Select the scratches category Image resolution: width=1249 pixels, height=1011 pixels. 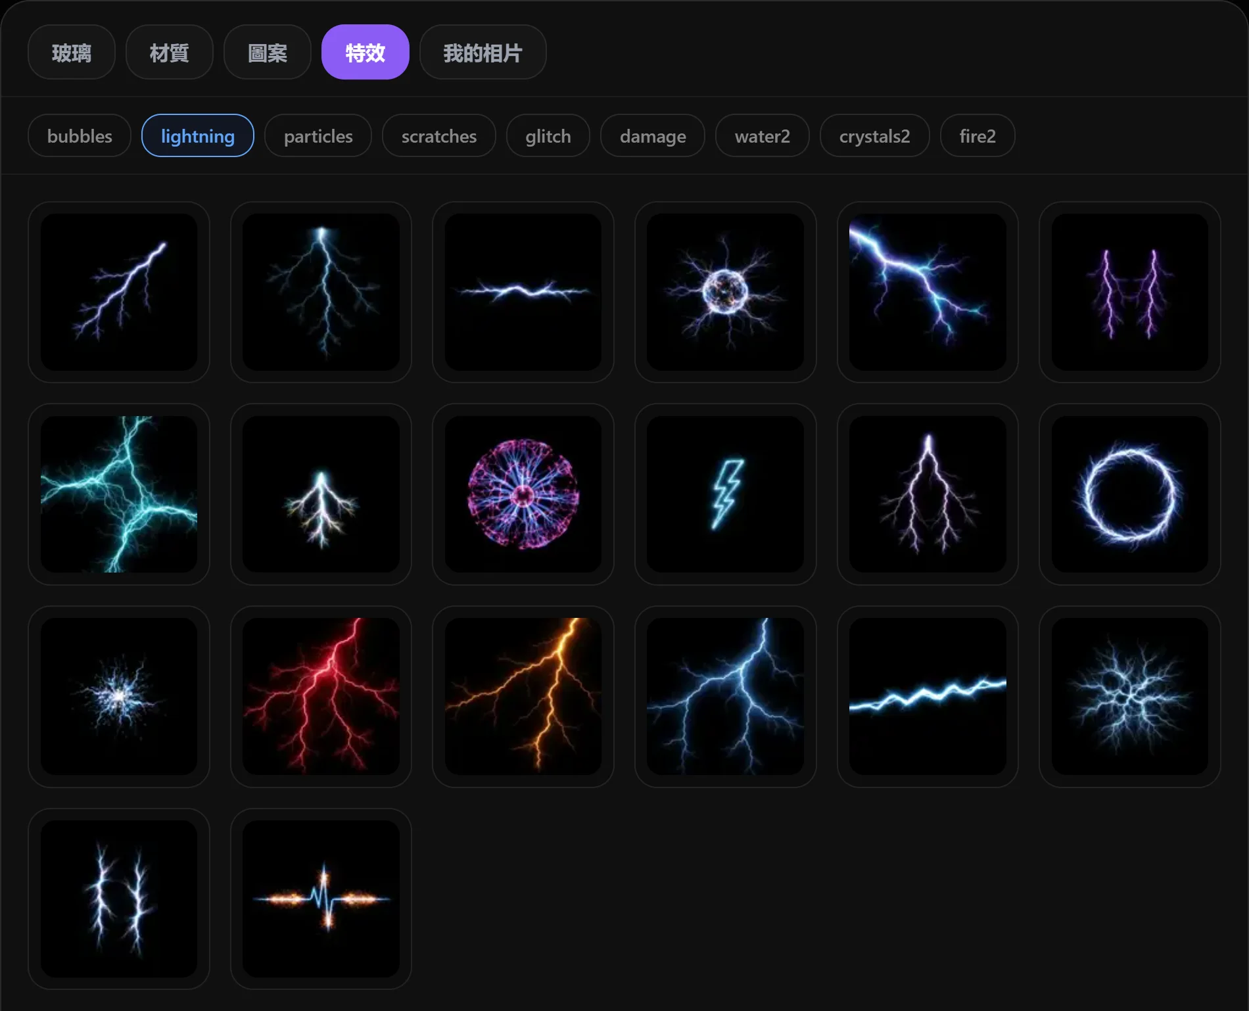[x=439, y=136]
